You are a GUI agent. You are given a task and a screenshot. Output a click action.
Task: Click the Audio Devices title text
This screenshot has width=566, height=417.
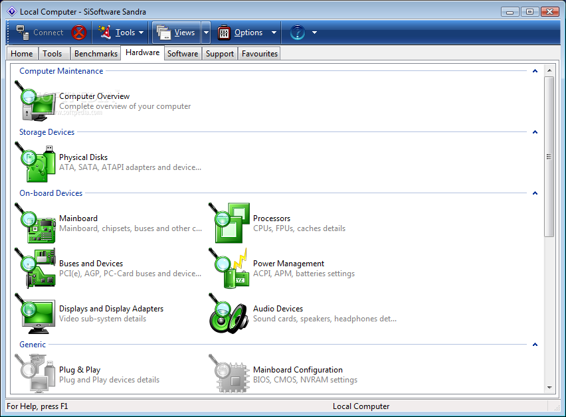click(x=278, y=309)
